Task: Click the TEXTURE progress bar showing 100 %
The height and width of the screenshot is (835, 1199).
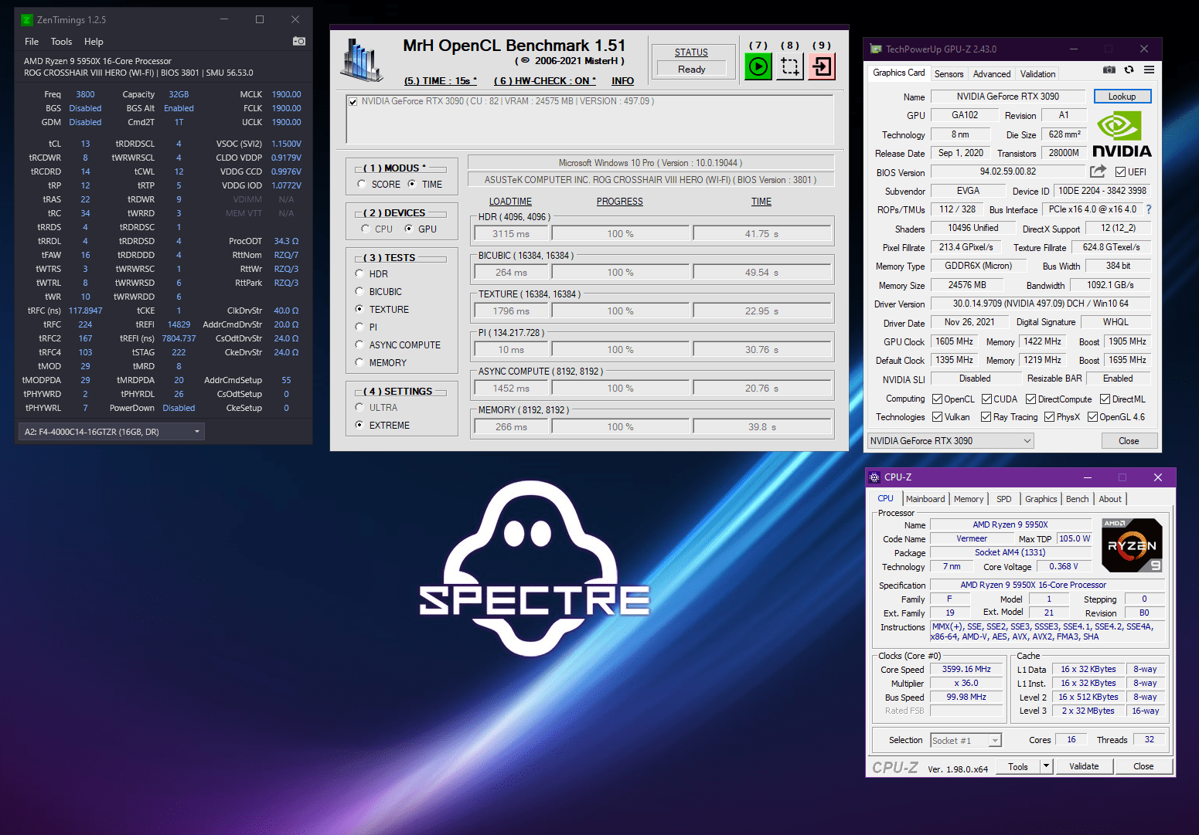Action: [x=620, y=311]
